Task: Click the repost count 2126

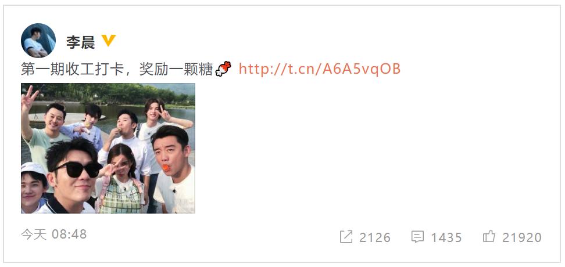Action: (x=375, y=237)
